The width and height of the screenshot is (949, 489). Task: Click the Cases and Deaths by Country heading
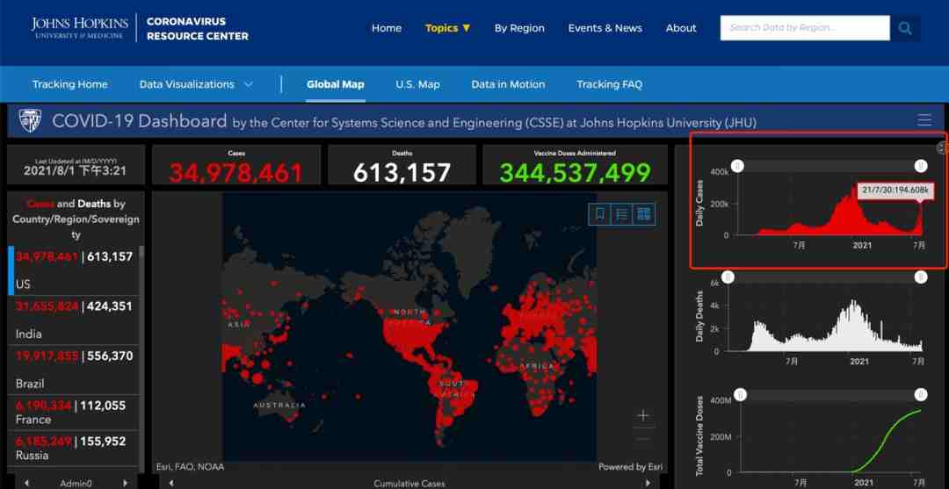pyautogui.click(x=76, y=219)
